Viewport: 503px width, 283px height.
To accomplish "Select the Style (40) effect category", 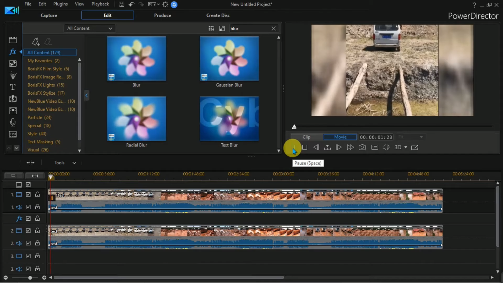I will coord(37,134).
